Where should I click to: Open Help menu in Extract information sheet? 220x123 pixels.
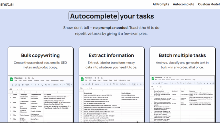click(x=129, y=80)
